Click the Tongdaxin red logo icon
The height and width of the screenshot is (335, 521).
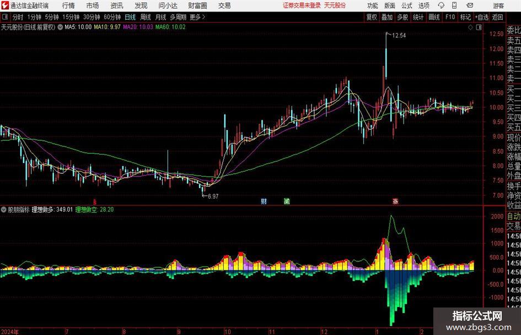5,6
